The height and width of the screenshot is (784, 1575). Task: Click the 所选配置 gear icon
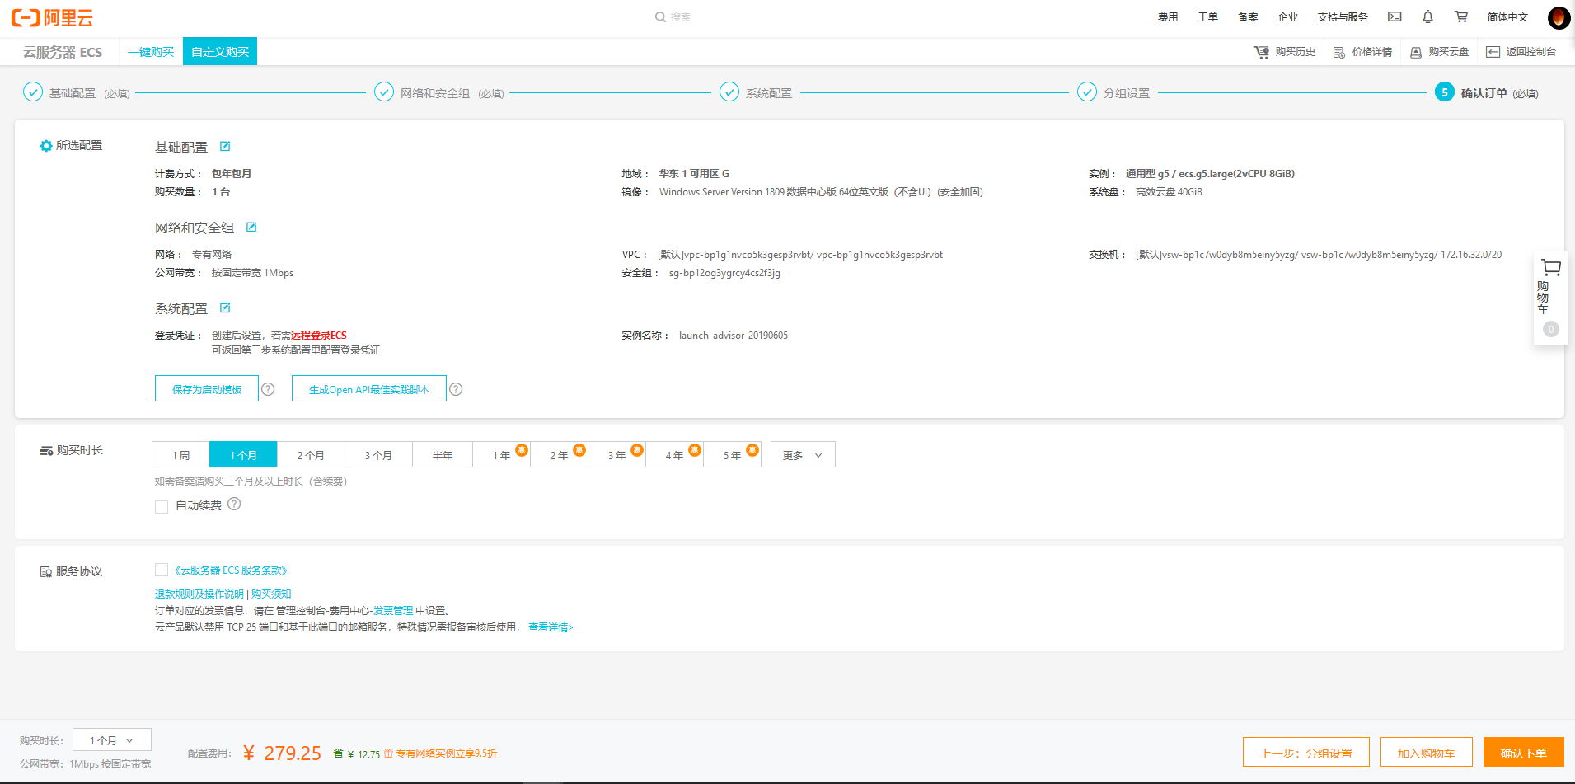[x=46, y=146]
